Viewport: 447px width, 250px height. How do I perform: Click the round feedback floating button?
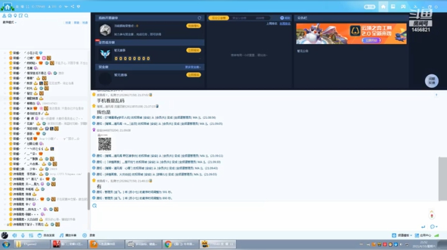point(431,80)
